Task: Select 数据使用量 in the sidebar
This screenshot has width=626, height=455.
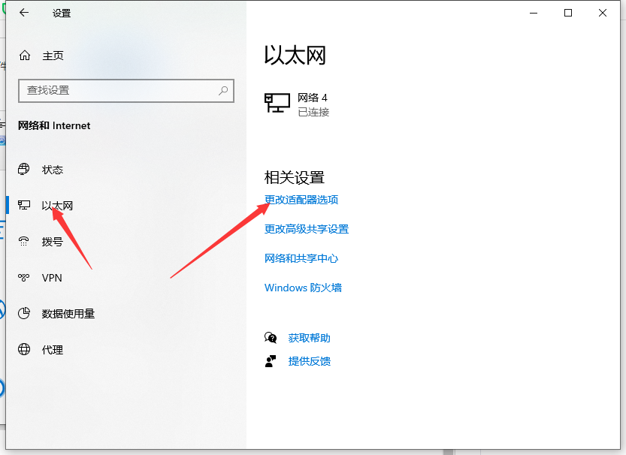Action: (x=68, y=314)
